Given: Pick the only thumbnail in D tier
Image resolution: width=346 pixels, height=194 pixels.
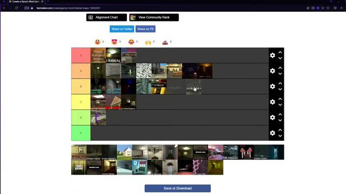Looking at the screenshot, I should coord(98,117).
